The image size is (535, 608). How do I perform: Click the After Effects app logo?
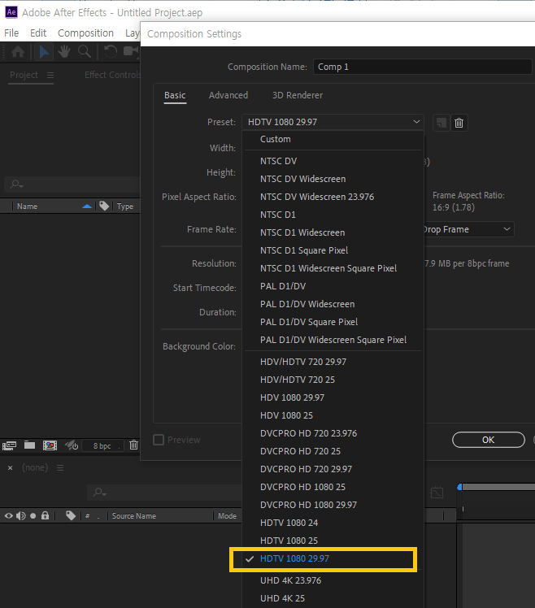11,12
